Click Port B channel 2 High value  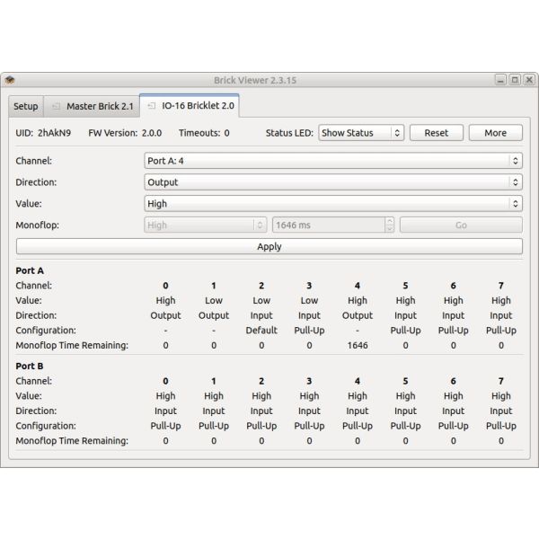click(261, 396)
